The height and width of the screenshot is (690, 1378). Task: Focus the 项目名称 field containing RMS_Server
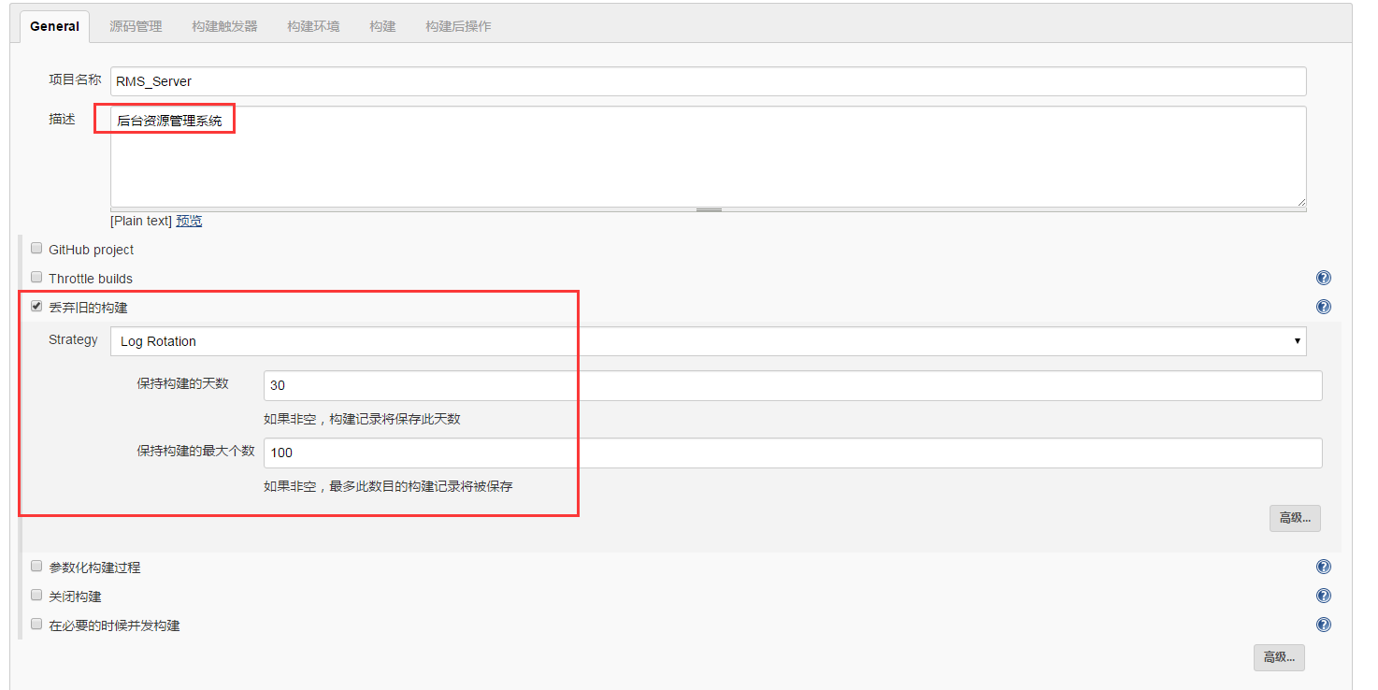point(708,81)
